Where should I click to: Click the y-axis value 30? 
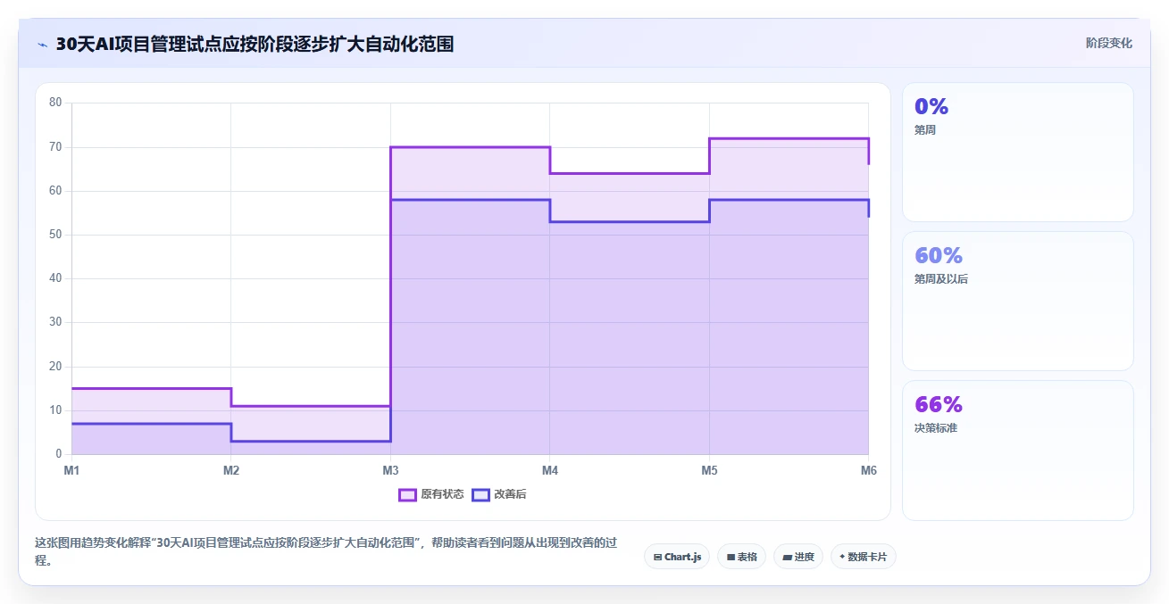click(x=55, y=322)
